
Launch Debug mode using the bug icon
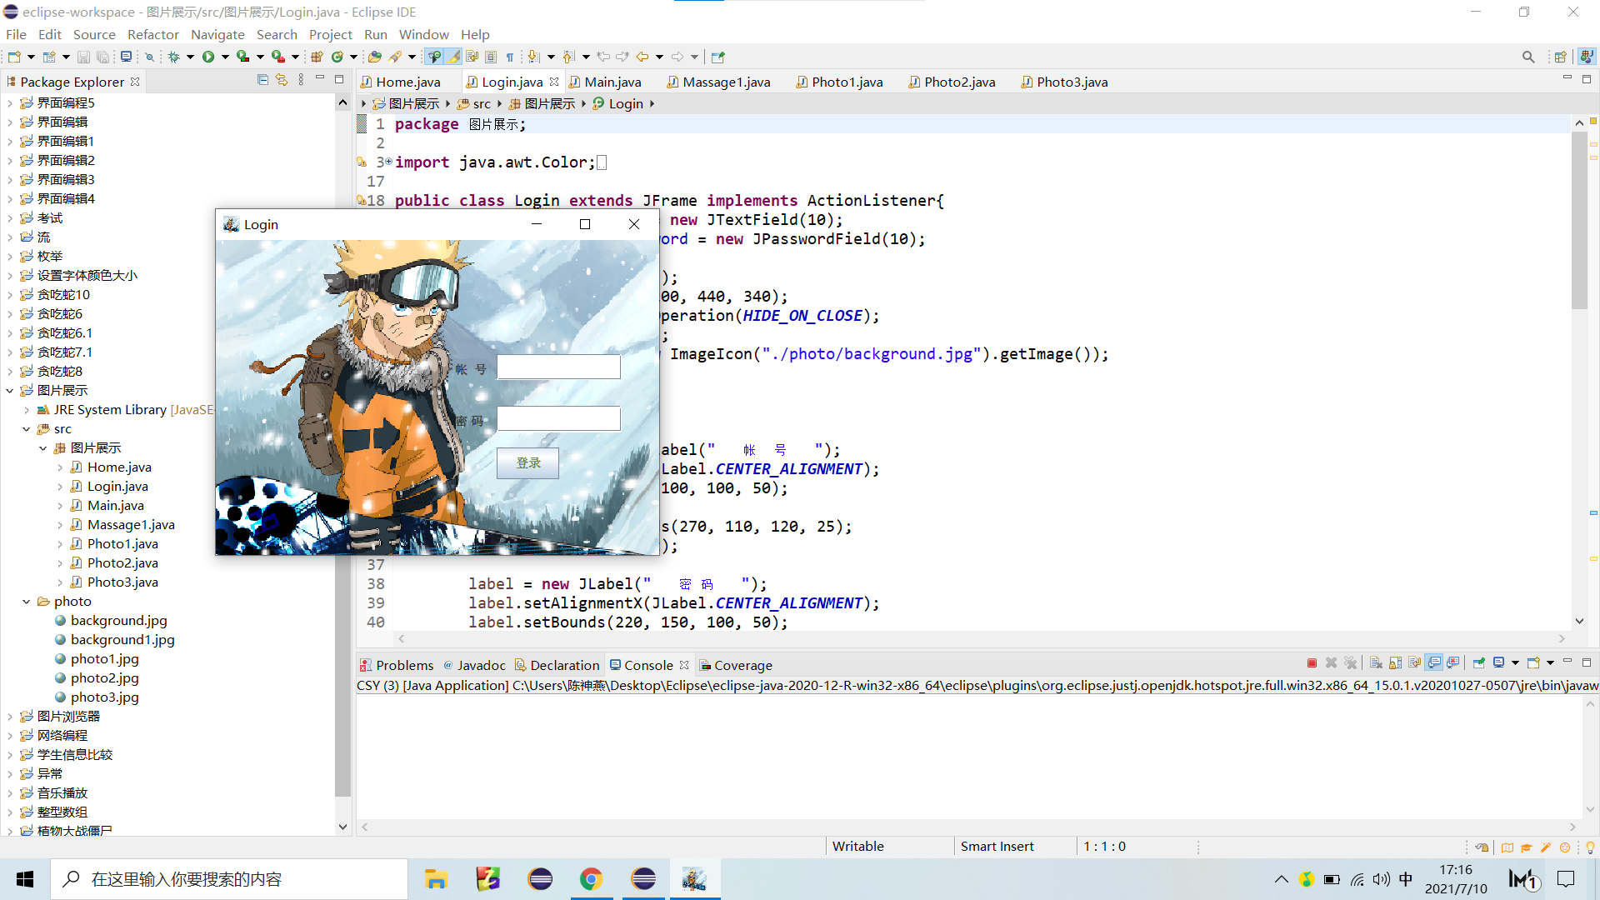tap(176, 56)
